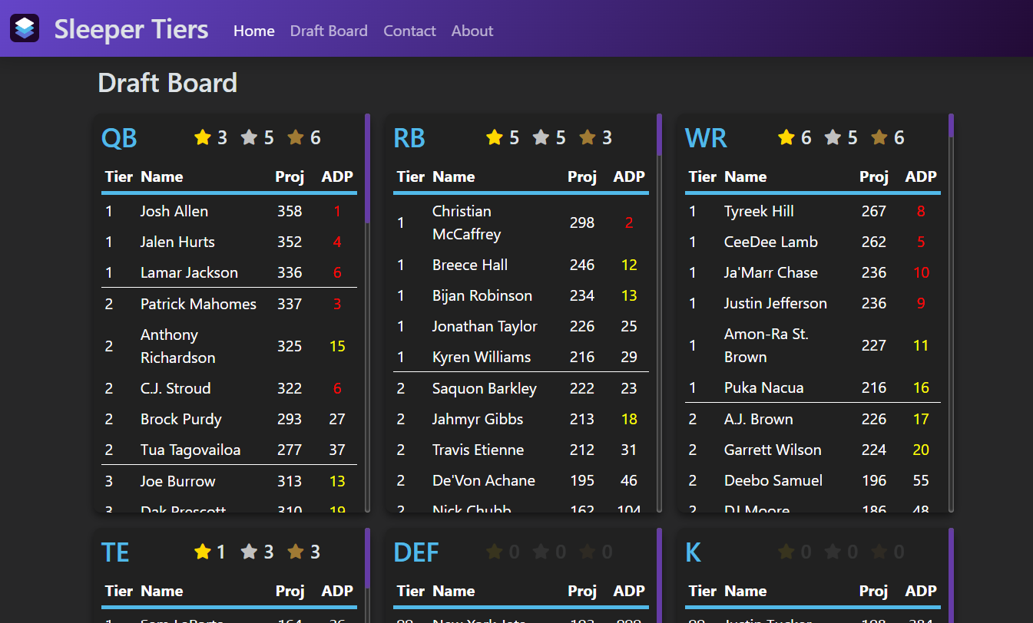Click the K position heading
The image size is (1033, 623).
point(693,552)
